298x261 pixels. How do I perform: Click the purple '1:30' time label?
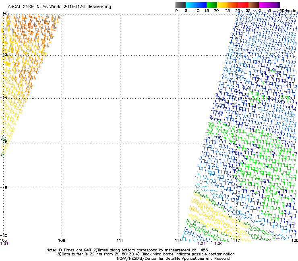[218, 244]
